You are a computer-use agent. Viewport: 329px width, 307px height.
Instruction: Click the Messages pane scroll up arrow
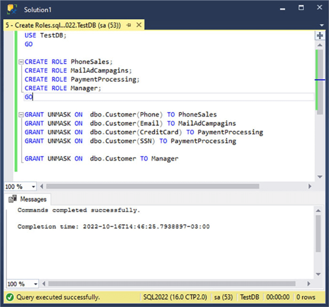pos(318,210)
